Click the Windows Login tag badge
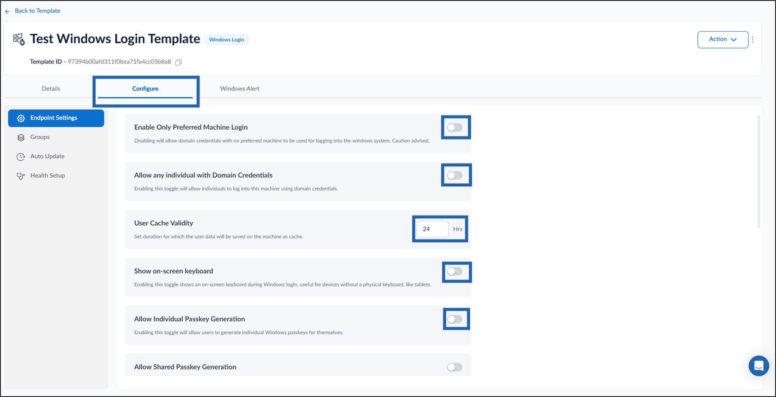The image size is (776, 397). pyautogui.click(x=227, y=40)
